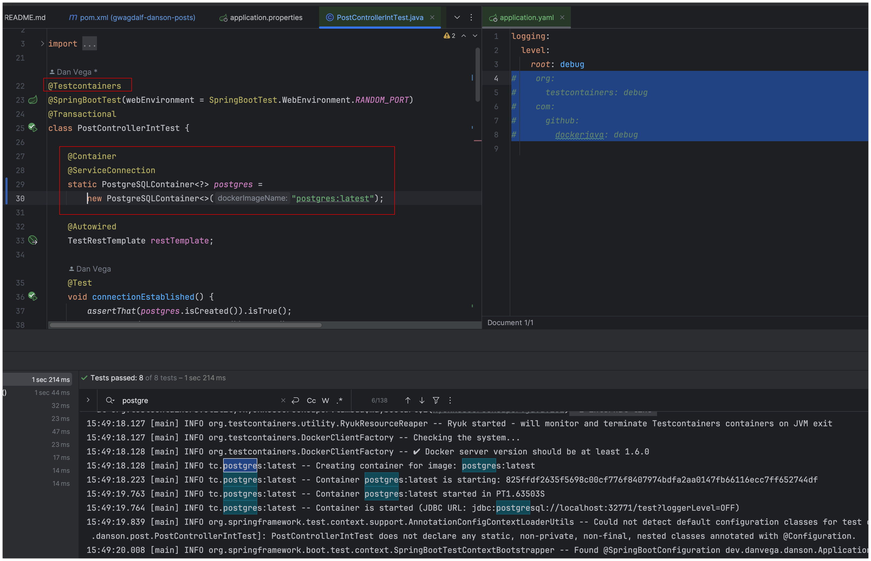Image resolution: width=871 pixels, height=561 pixels.
Task: Open search history dropdown magnifier
Action: pyautogui.click(x=110, y=400)
